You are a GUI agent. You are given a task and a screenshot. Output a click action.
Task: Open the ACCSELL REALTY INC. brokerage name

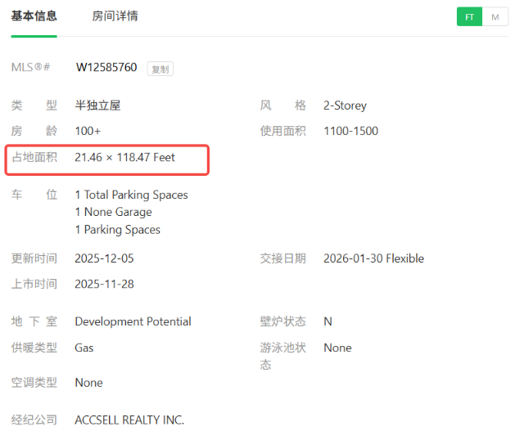tap(129, 420)
